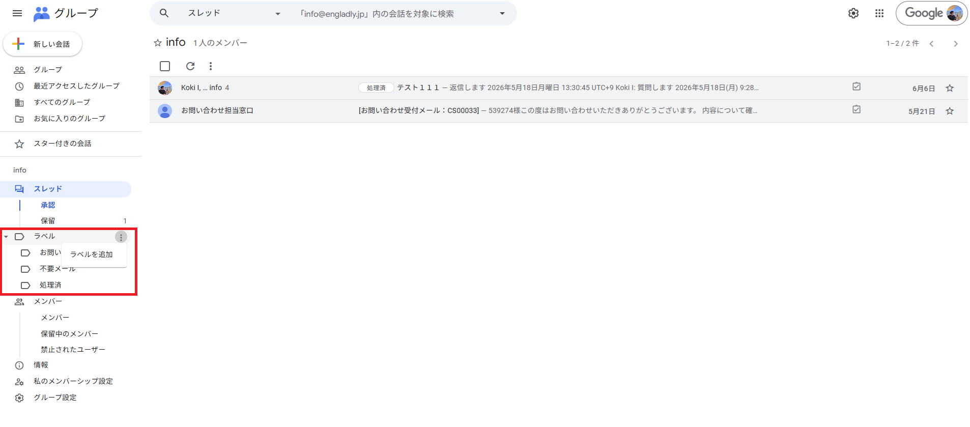Open すべてのグループ
Image resolution: width=970 pixels, height=427 pixels.
pyautogui.click(x=62, y=102)
